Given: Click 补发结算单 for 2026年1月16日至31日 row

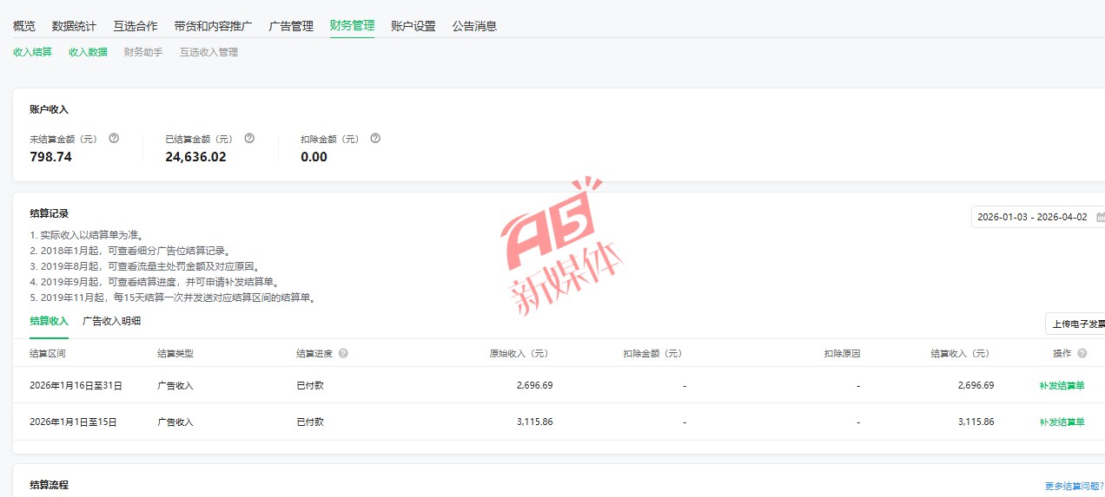Looking at the screenshot, I should coord(1062,385).
